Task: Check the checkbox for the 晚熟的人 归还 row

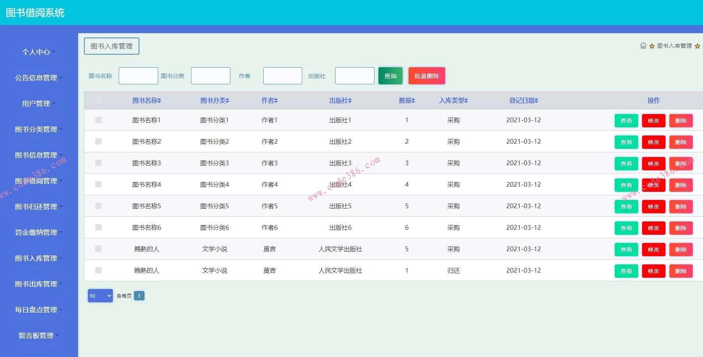Action: pyautogui.click(x=98, y=270)
